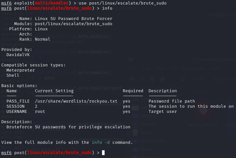
Task: Open the Edit menu
Action: (146, 69)
